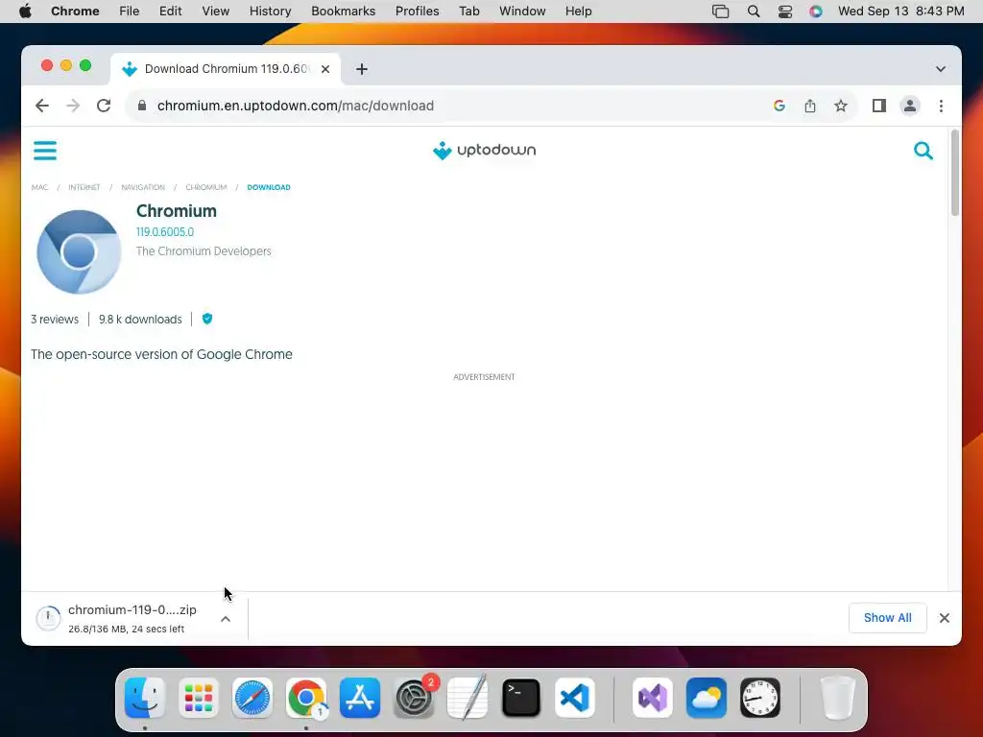Open the Chrome profile avatar menu
983x737 pixels.
[910, 106]
